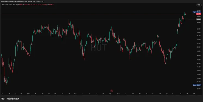Click the 27 date label on time axis
This screenshot has height=102, width=203.
pyautogui.click(x=160, y=94)
